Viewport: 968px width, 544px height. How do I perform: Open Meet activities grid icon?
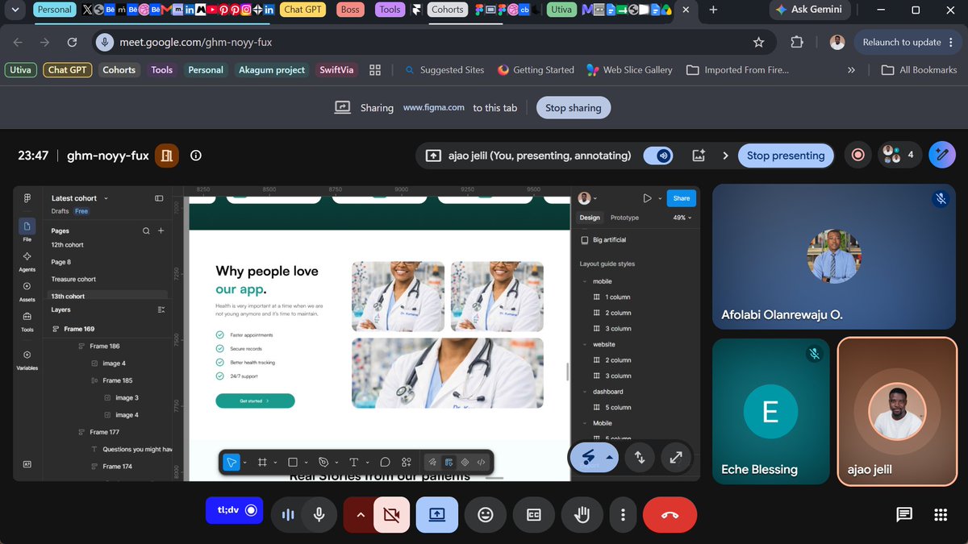tap(941, 515)
